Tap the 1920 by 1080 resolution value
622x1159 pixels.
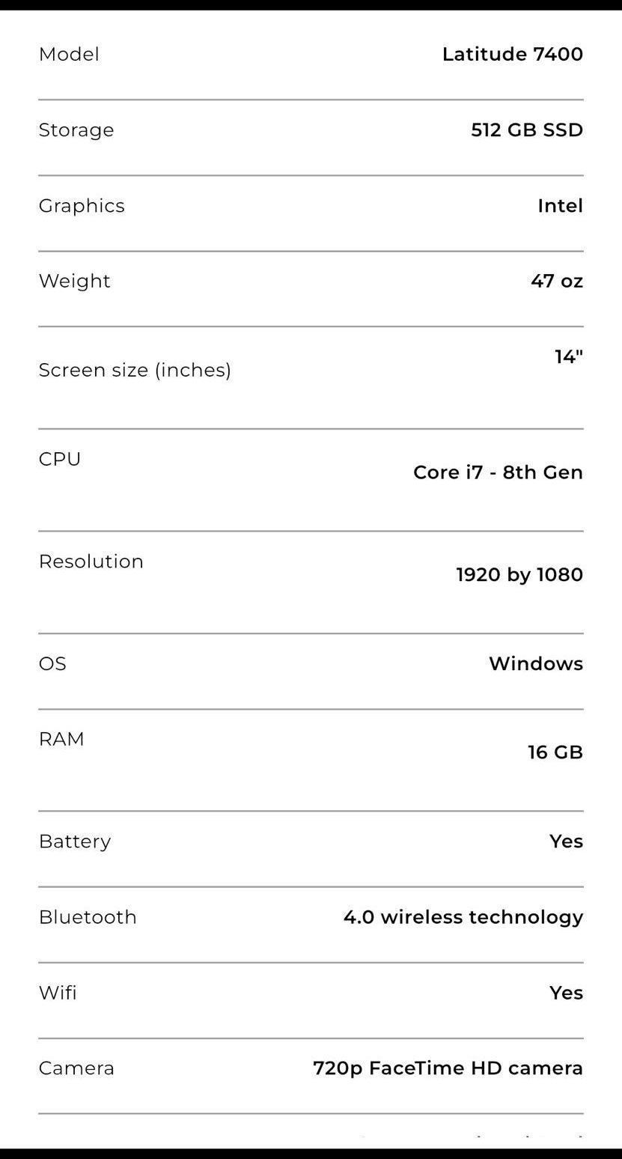click(519, 574)
